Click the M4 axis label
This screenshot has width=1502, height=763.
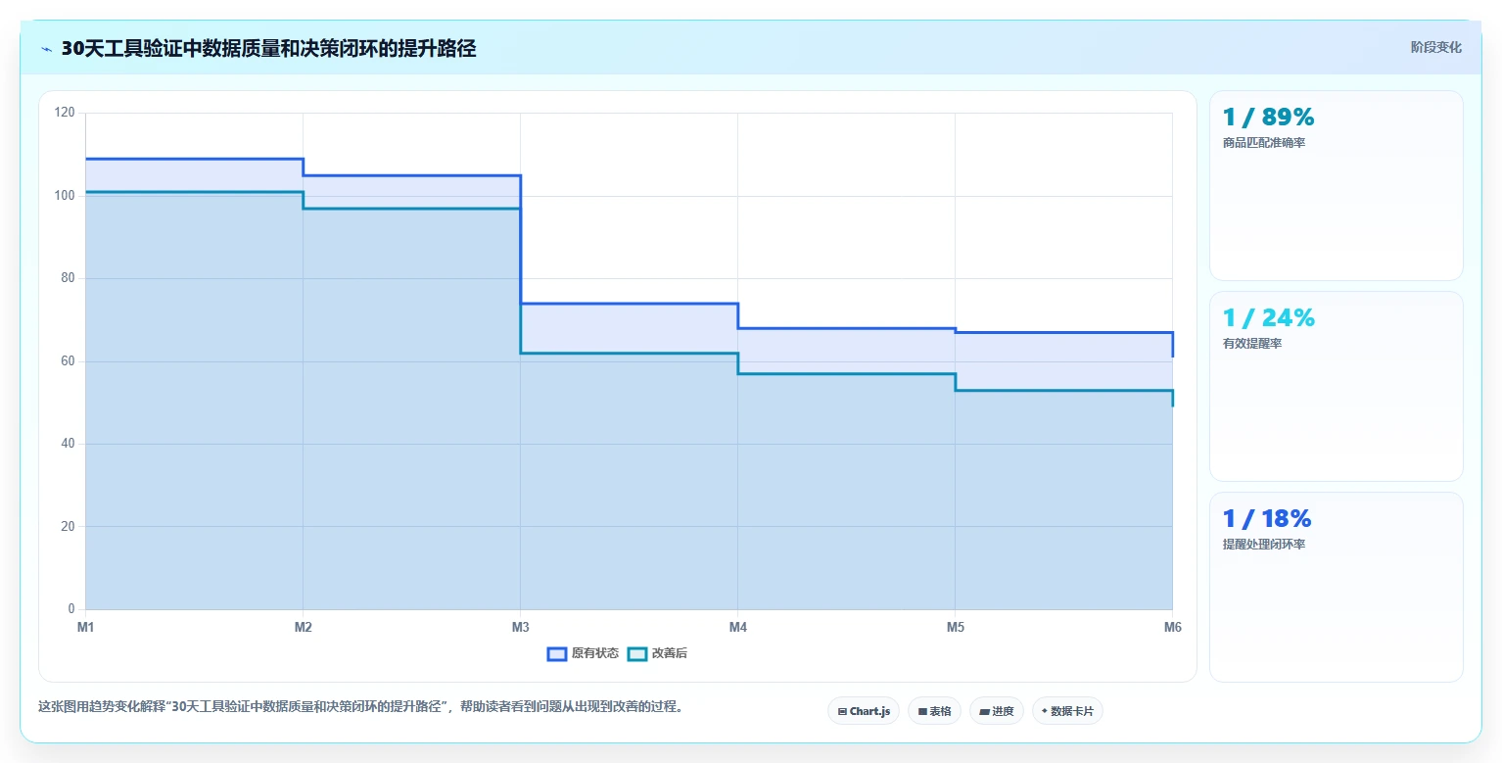point(737,627)
